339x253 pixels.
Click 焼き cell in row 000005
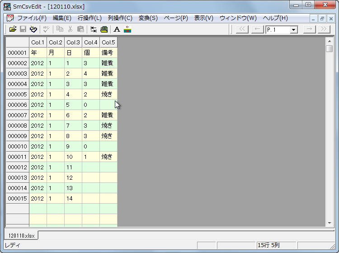pyautogui.click(x=108, y=94)
